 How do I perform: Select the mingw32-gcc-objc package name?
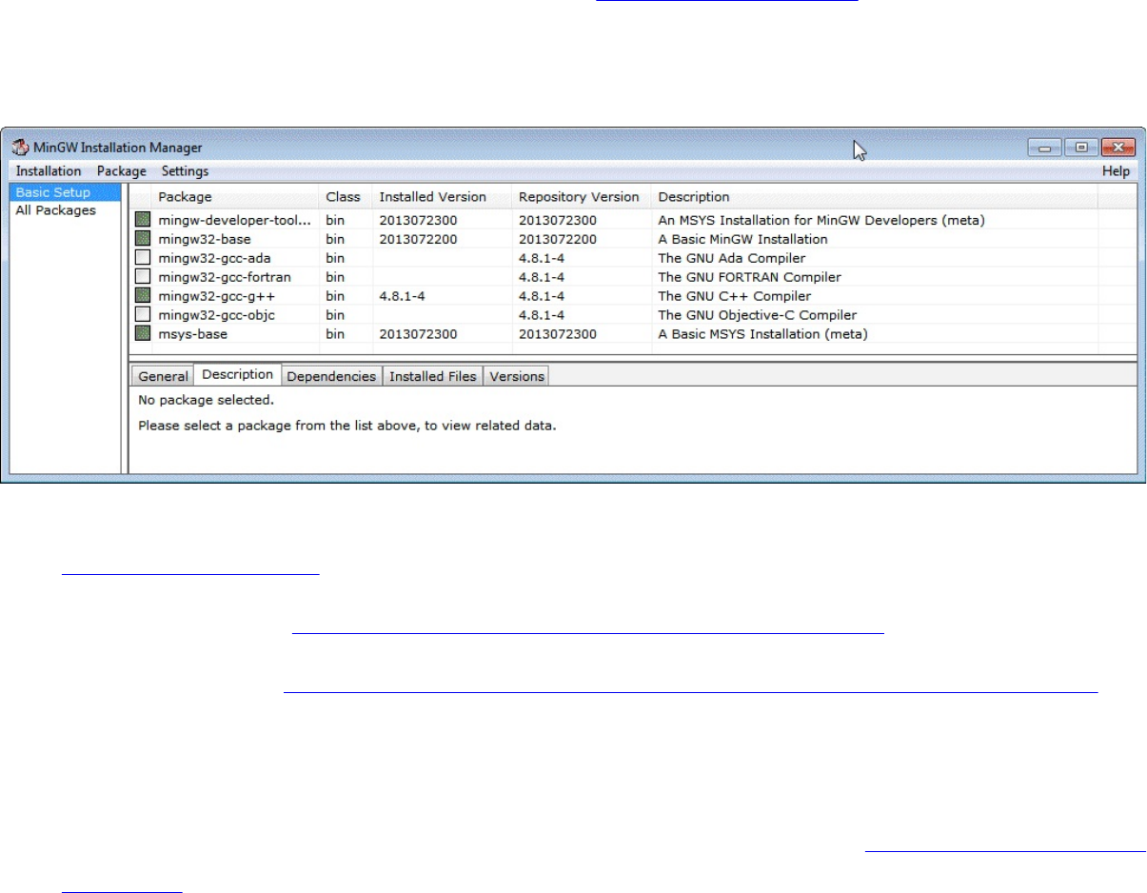(x=218, y=315)
